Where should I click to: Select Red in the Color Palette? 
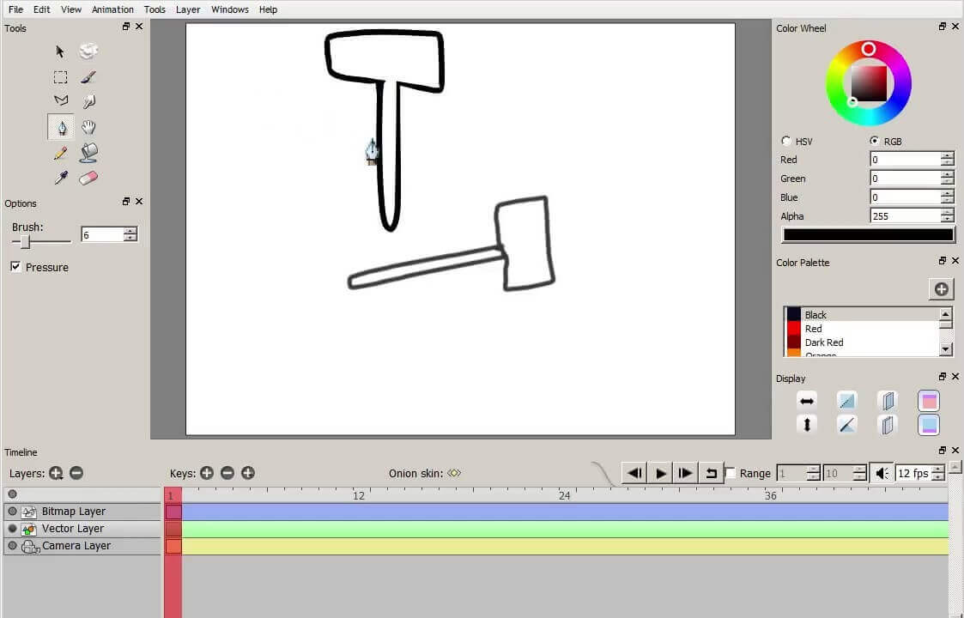tap(862, 329)
